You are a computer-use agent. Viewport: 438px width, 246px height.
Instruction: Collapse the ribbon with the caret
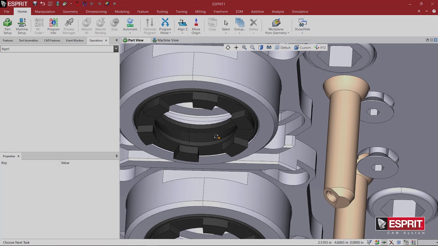click(x=426, y=11)
